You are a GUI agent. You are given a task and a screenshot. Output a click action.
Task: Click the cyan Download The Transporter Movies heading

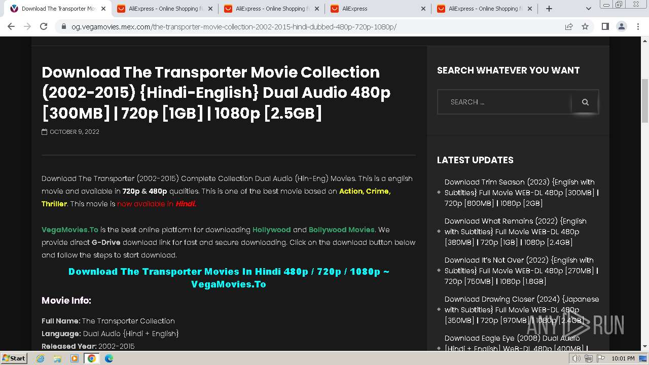tap(229, 278)
